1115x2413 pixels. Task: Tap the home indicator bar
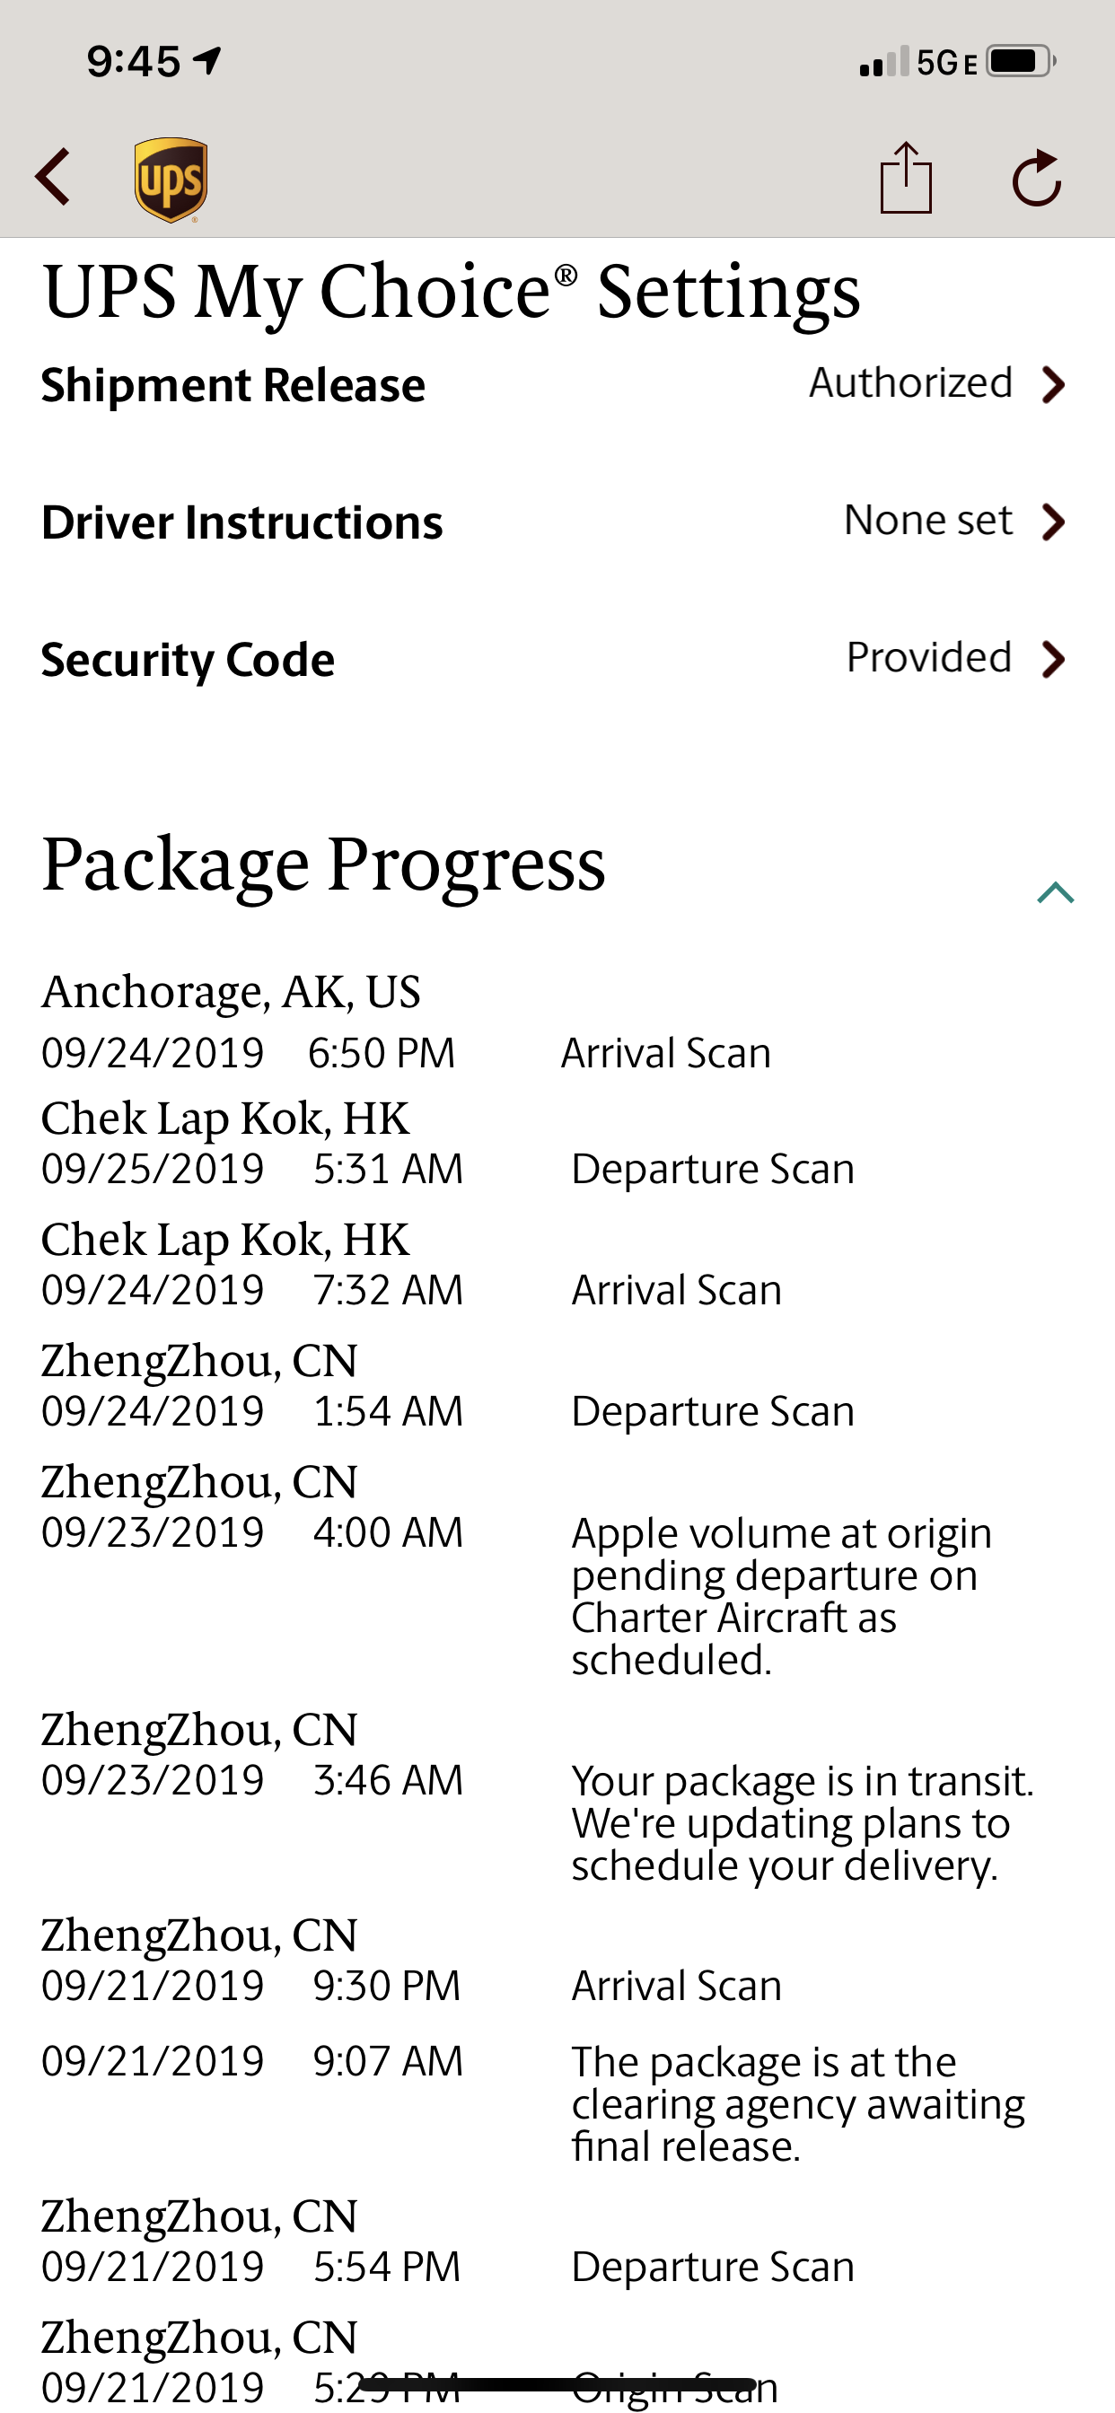[557, 2384]
